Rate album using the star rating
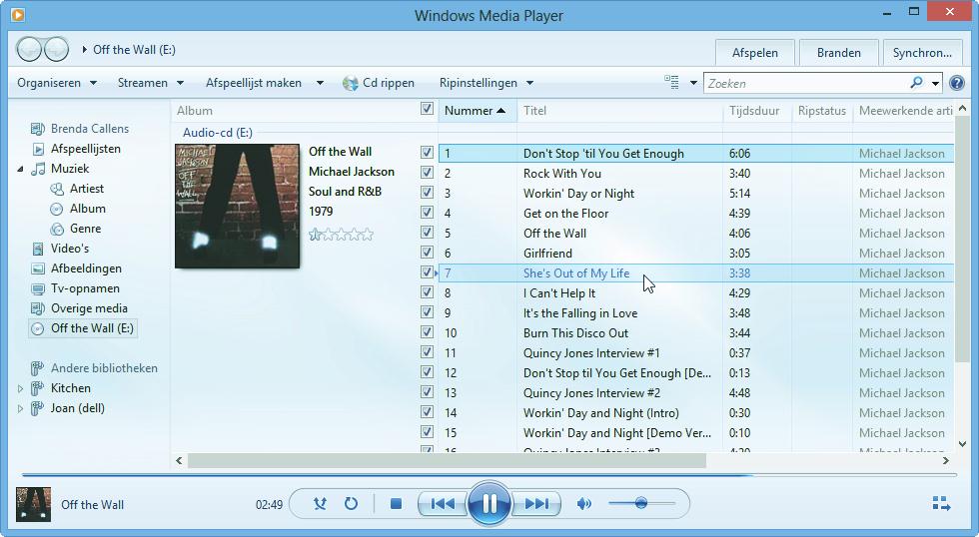This screenshot has height=537, width=979. click(x=341, y=235)
